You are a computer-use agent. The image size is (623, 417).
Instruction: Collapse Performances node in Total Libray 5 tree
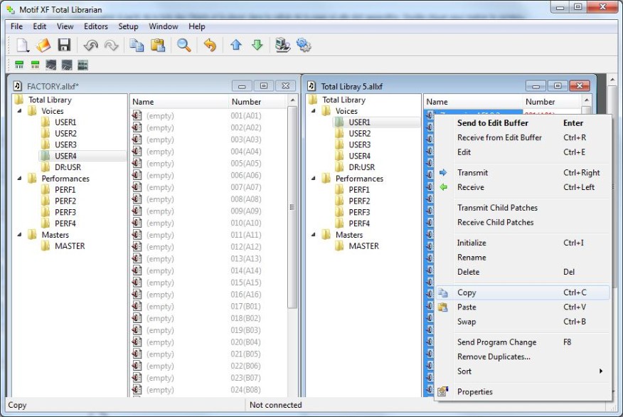(314, 179)
